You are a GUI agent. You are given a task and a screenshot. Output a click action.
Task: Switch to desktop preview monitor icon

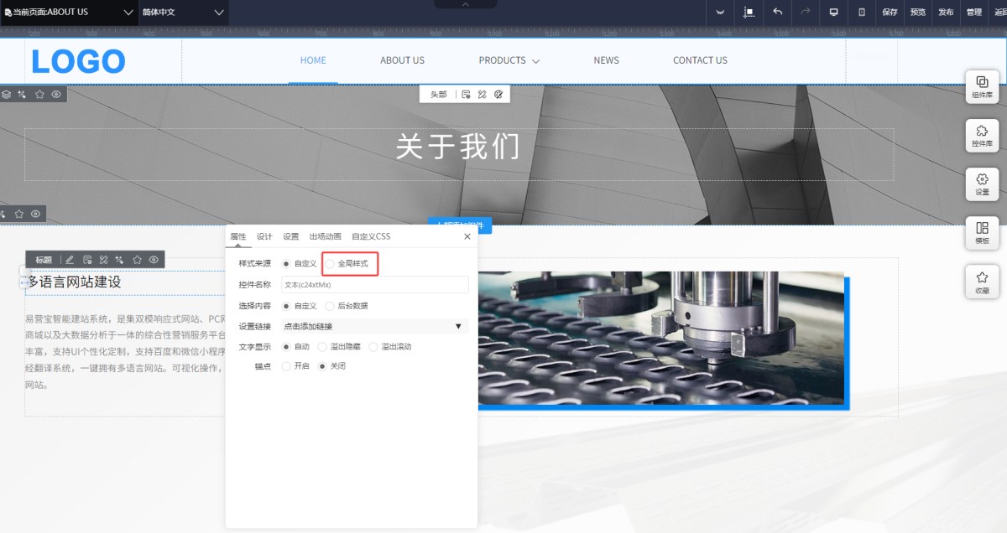833,12
